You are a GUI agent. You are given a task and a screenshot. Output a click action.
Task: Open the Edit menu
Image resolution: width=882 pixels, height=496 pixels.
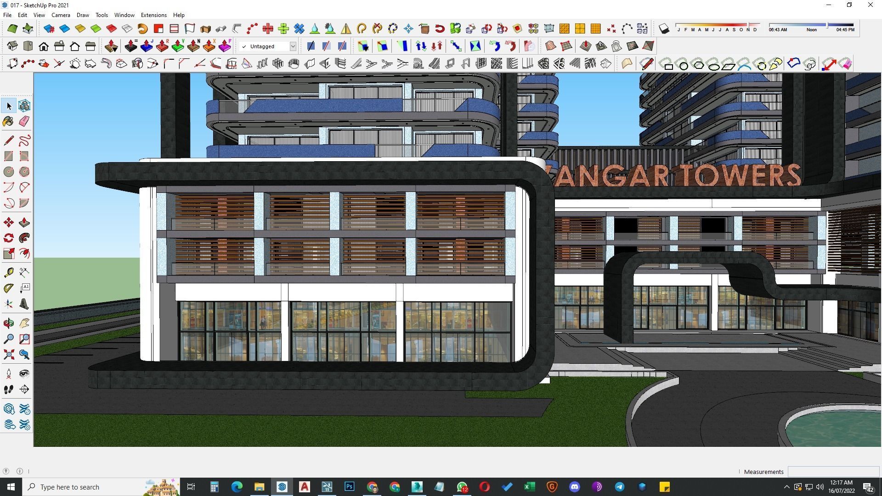point(23,15)
